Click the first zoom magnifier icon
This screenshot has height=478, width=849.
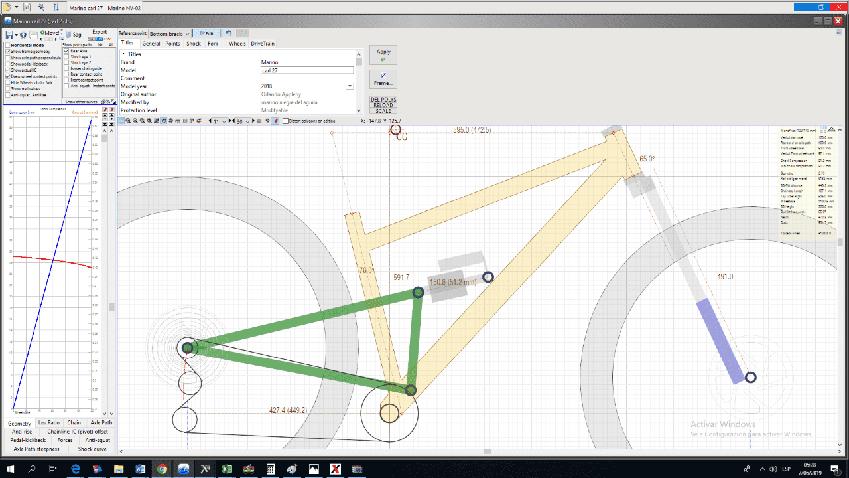coord(129,121)
